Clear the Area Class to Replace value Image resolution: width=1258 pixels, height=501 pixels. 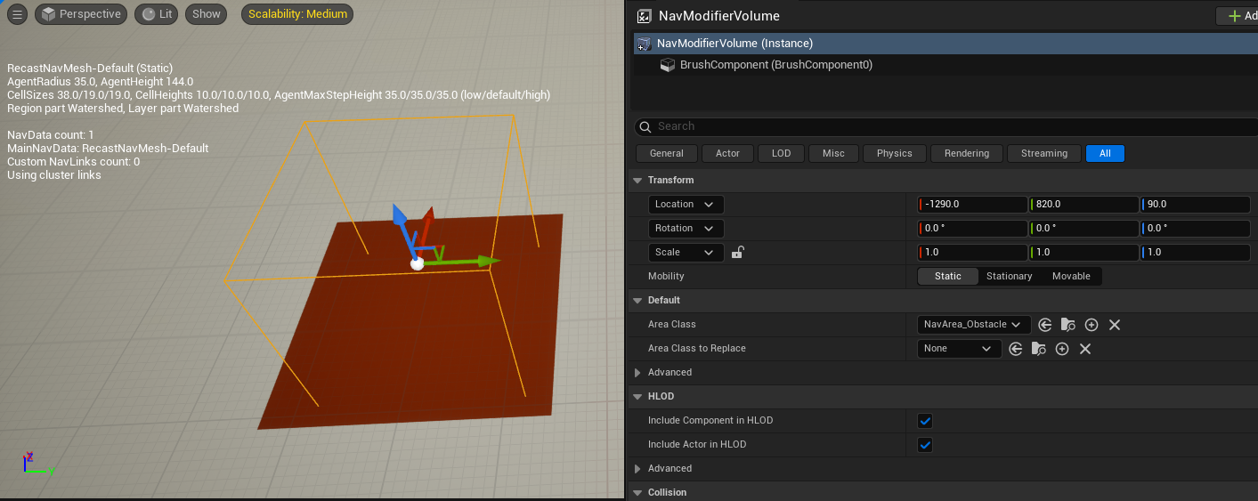tap(1085, 349)
